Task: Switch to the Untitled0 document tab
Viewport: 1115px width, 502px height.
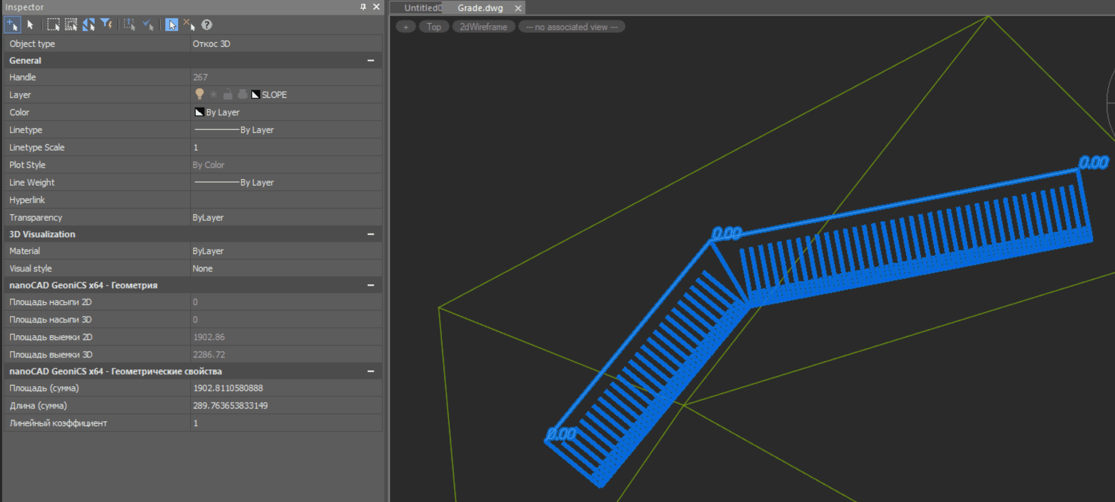Action: click(x=422, y=8)
